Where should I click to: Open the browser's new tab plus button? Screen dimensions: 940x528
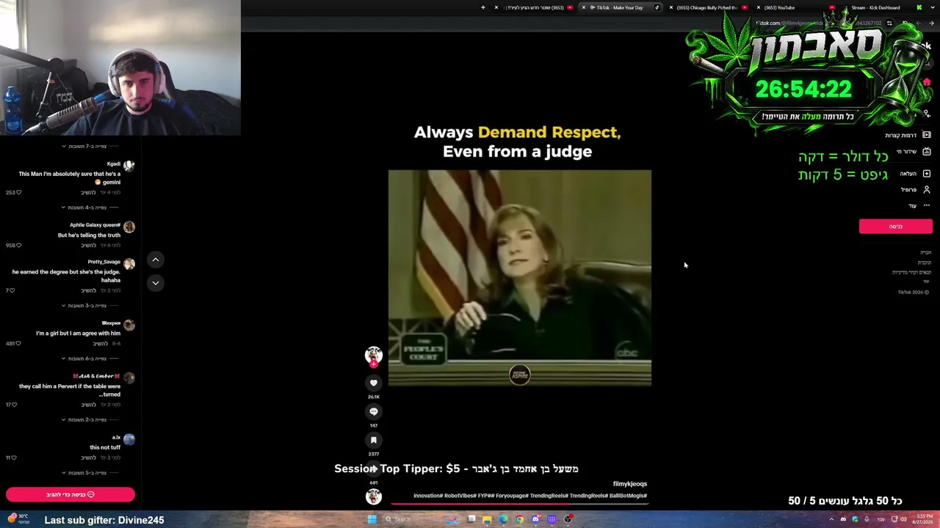pos(482,7)
